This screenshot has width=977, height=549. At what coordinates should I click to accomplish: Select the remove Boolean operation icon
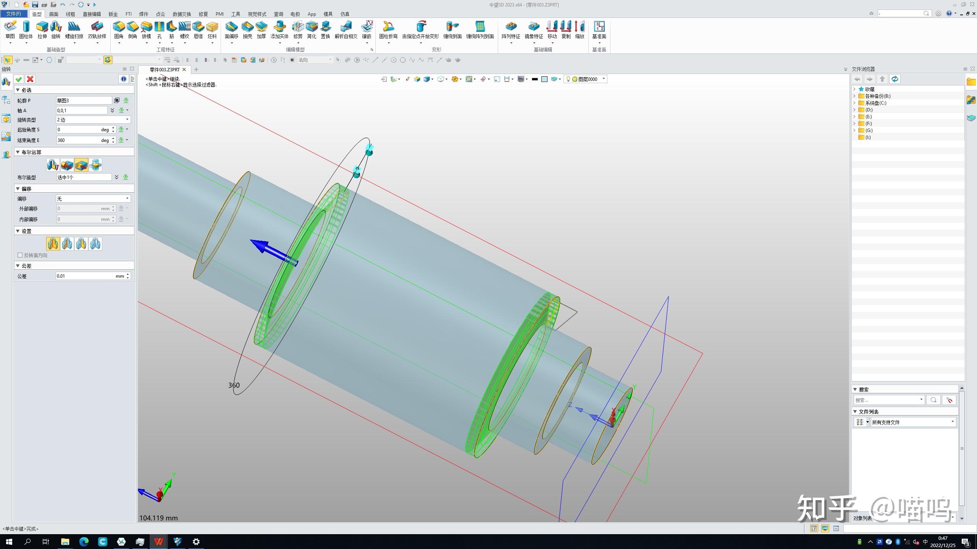pos(81,165)
